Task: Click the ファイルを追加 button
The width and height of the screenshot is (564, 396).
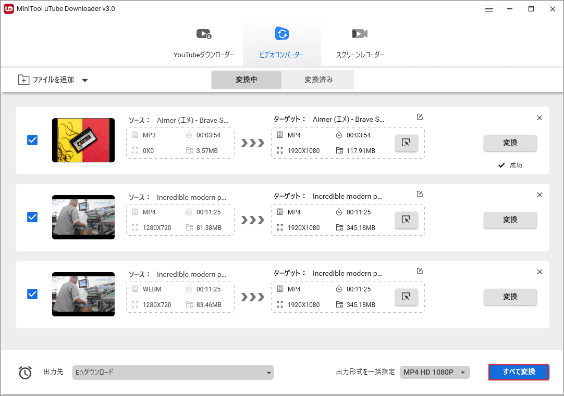Action: point(46,80)
